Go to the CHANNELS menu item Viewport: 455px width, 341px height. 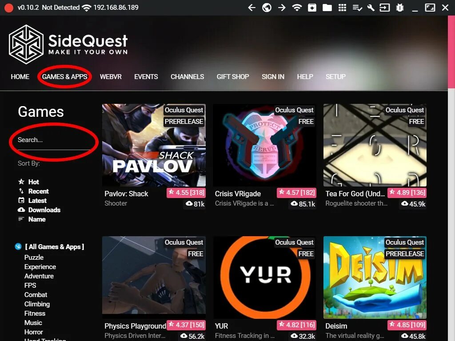(x=187, y=76)
